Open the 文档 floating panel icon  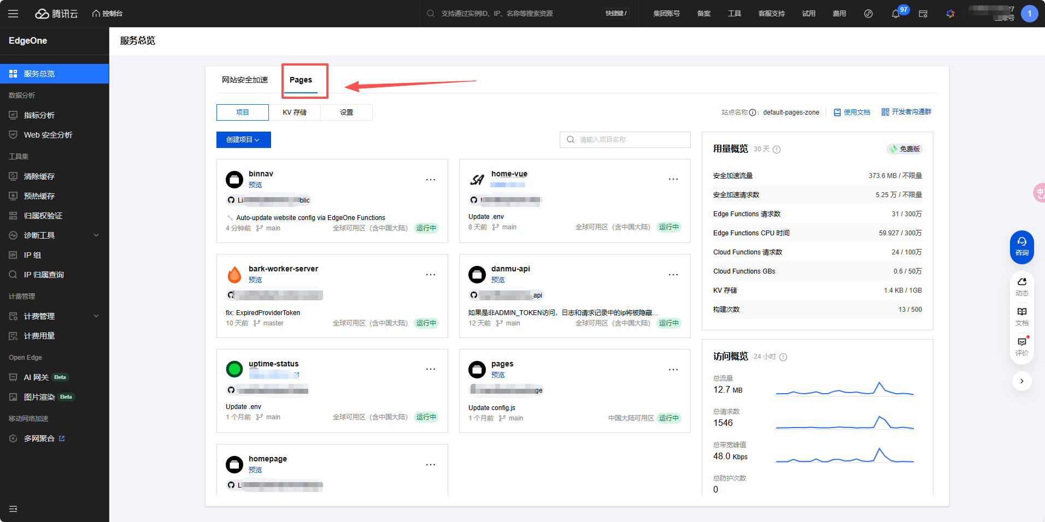tap(1022, 317)
